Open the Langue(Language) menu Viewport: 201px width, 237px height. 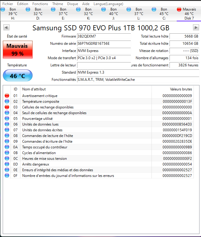[108, 4]
